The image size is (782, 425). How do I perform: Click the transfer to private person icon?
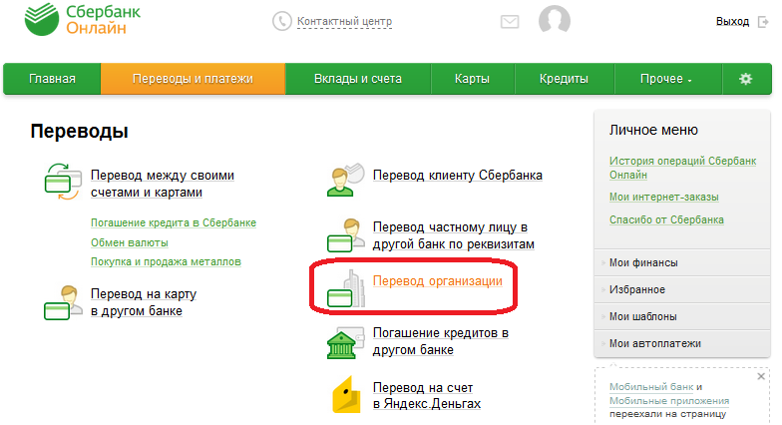click(345, 235)
